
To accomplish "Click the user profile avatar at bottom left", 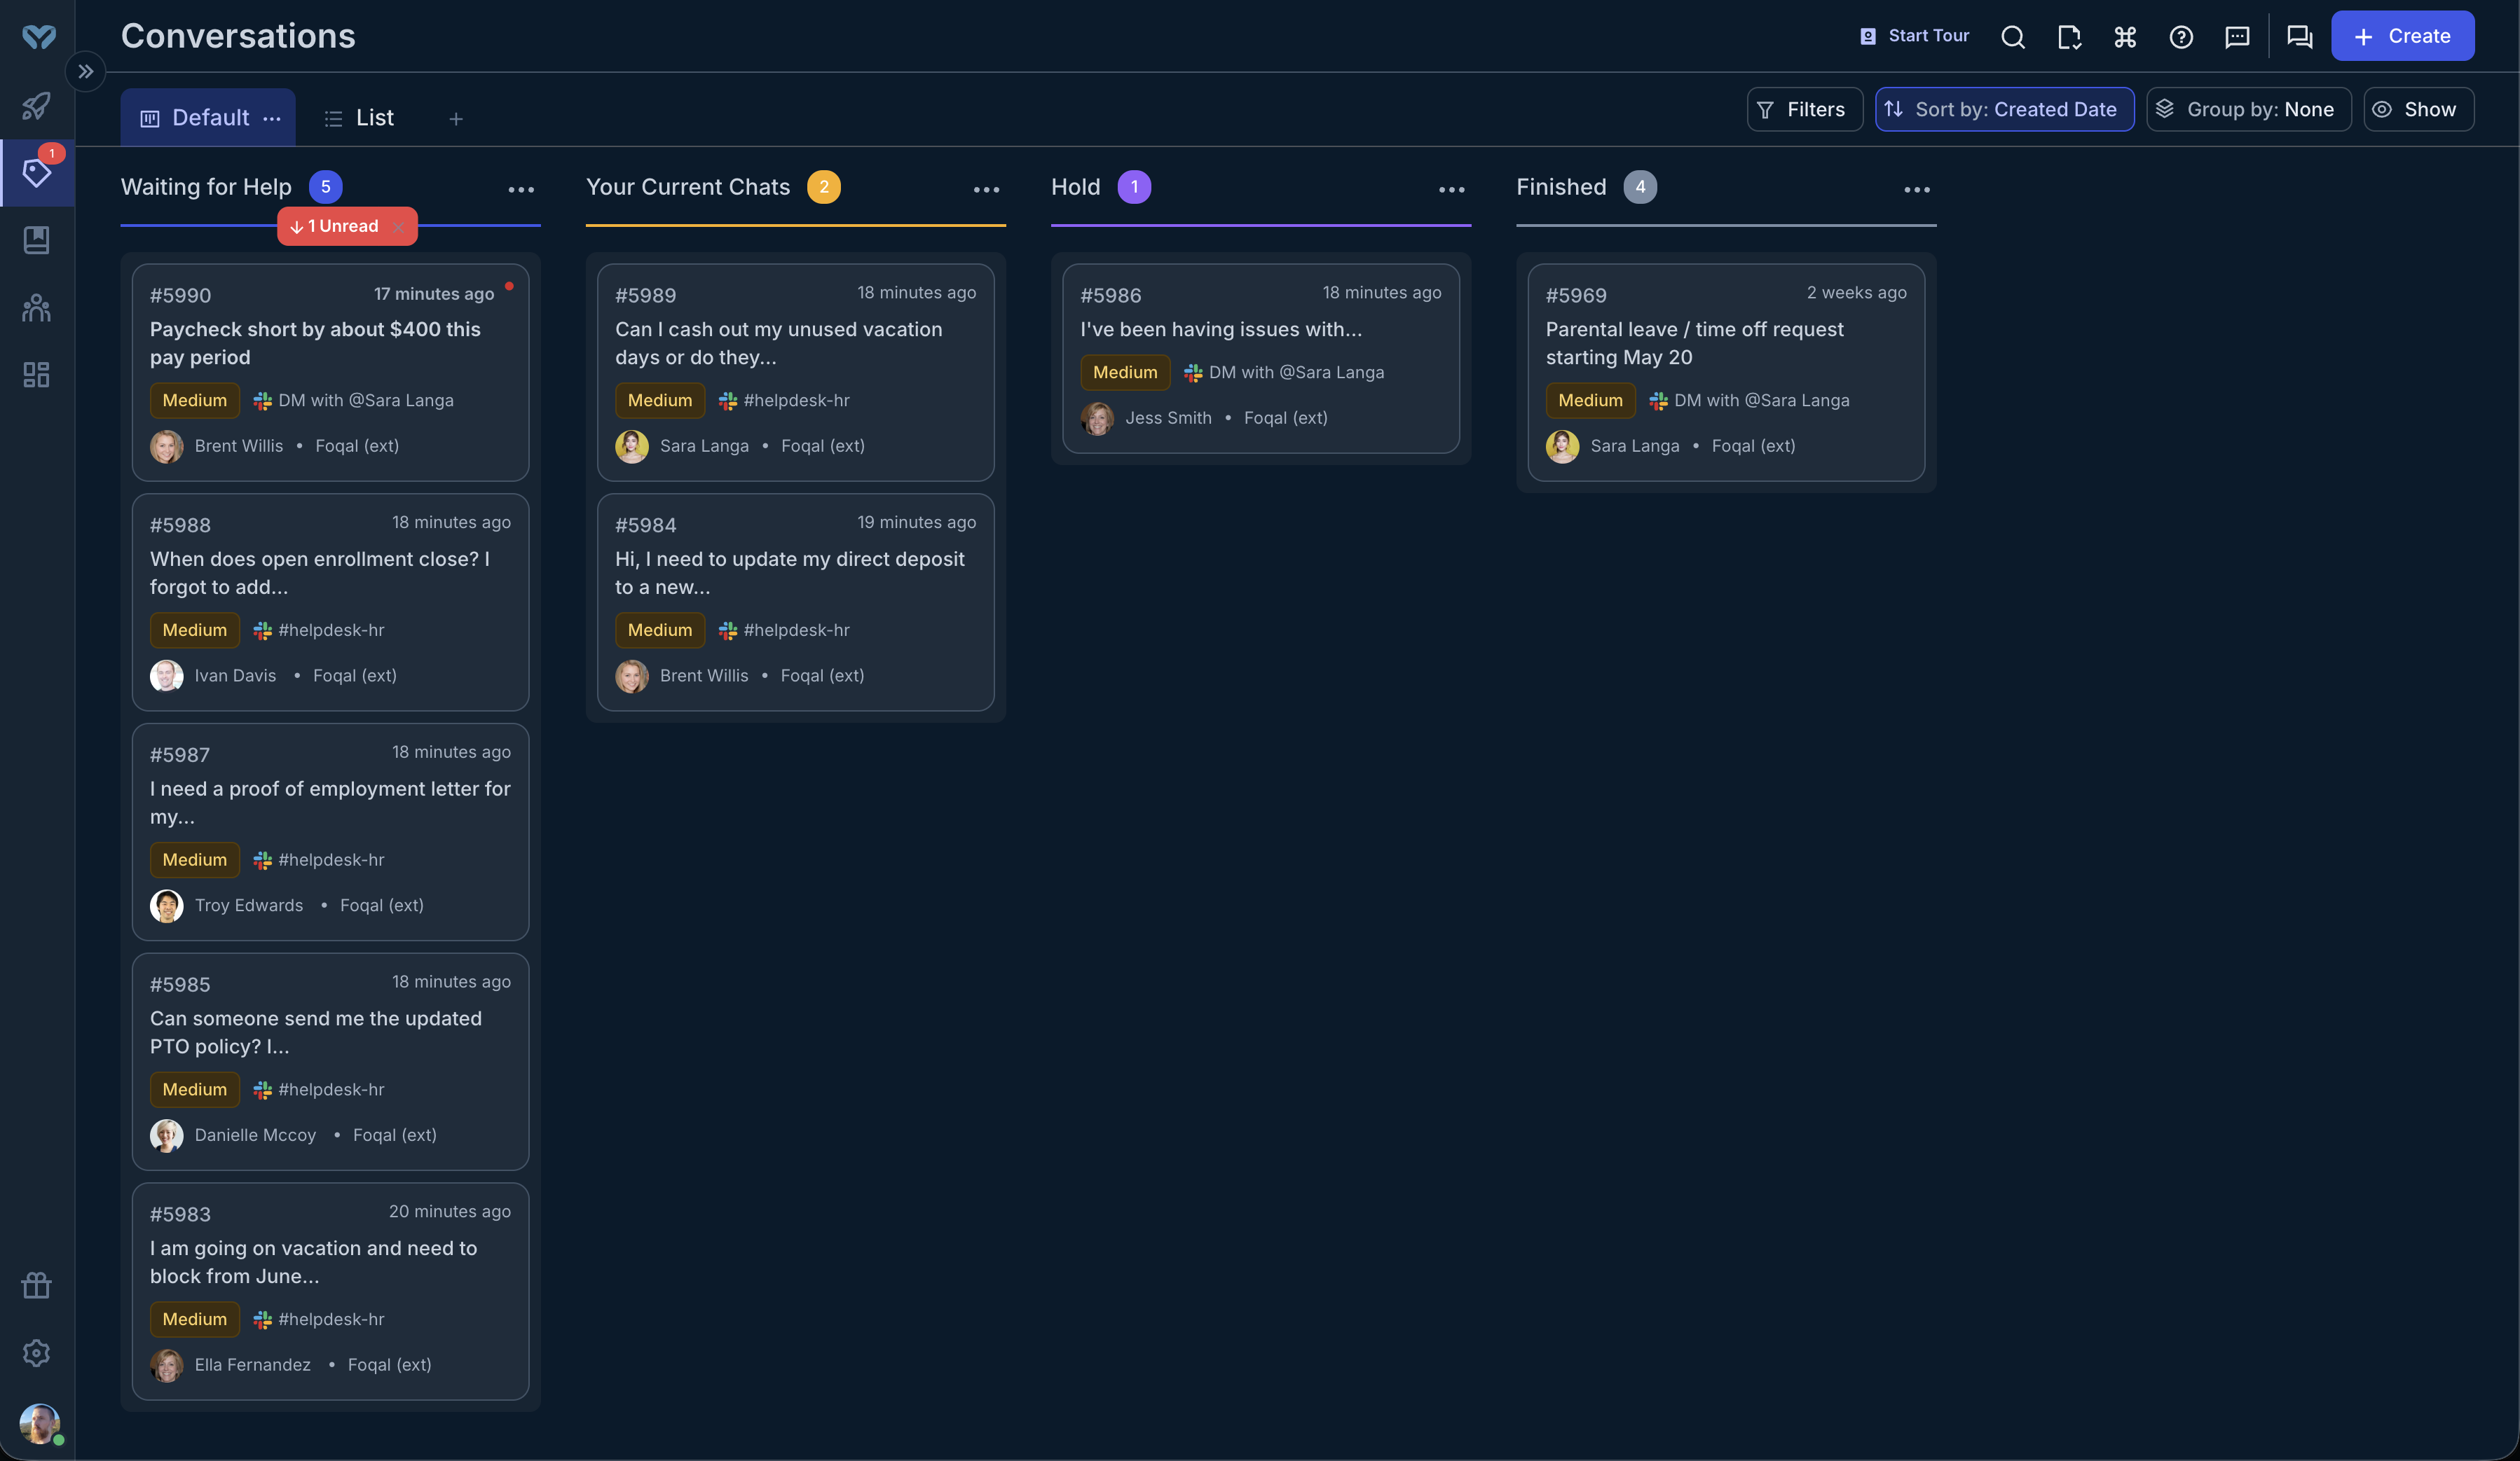I will pos(39,1423).
